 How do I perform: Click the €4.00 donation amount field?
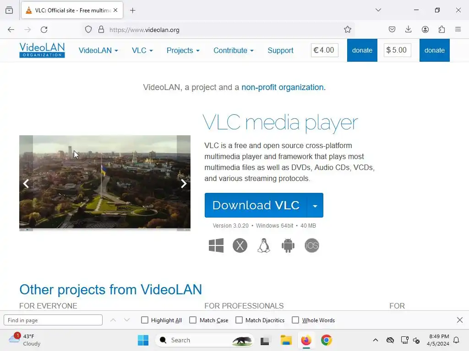coord(325,50)
